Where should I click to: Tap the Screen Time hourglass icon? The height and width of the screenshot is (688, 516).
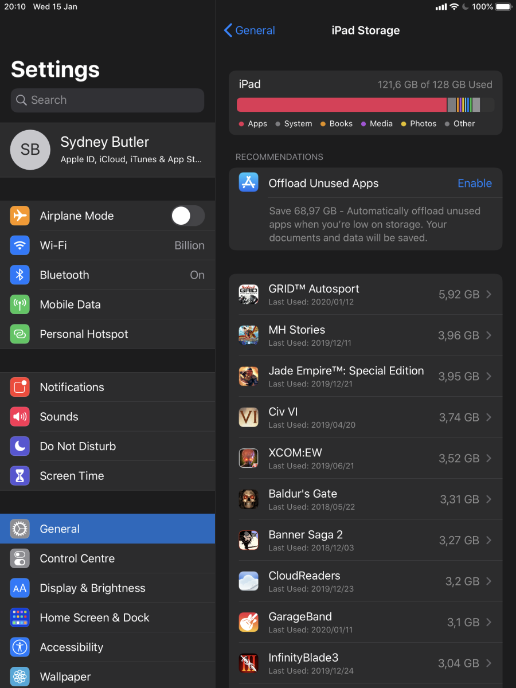[x=19, y=476]
